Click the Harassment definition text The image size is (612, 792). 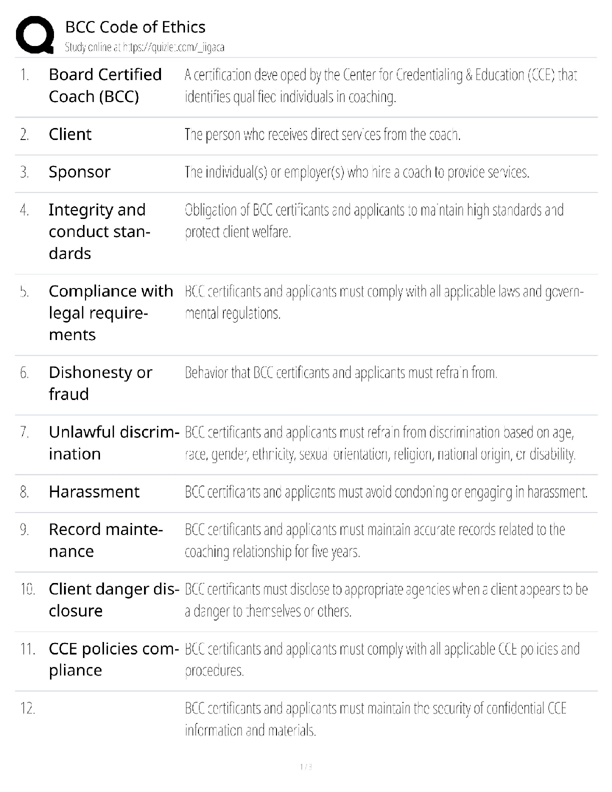pos(386,492)
